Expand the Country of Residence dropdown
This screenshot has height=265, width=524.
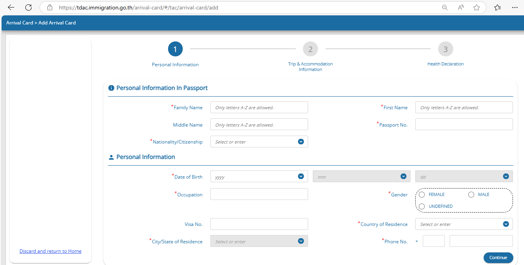pos(505,224)
